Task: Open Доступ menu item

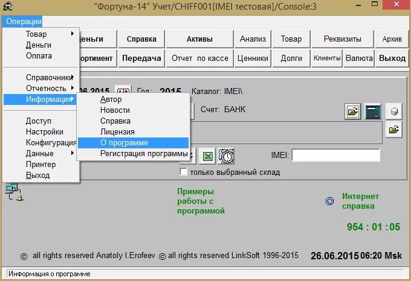Action: [x=41, y=121]
